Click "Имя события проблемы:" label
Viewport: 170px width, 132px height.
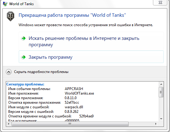click(x=29, y=89)
